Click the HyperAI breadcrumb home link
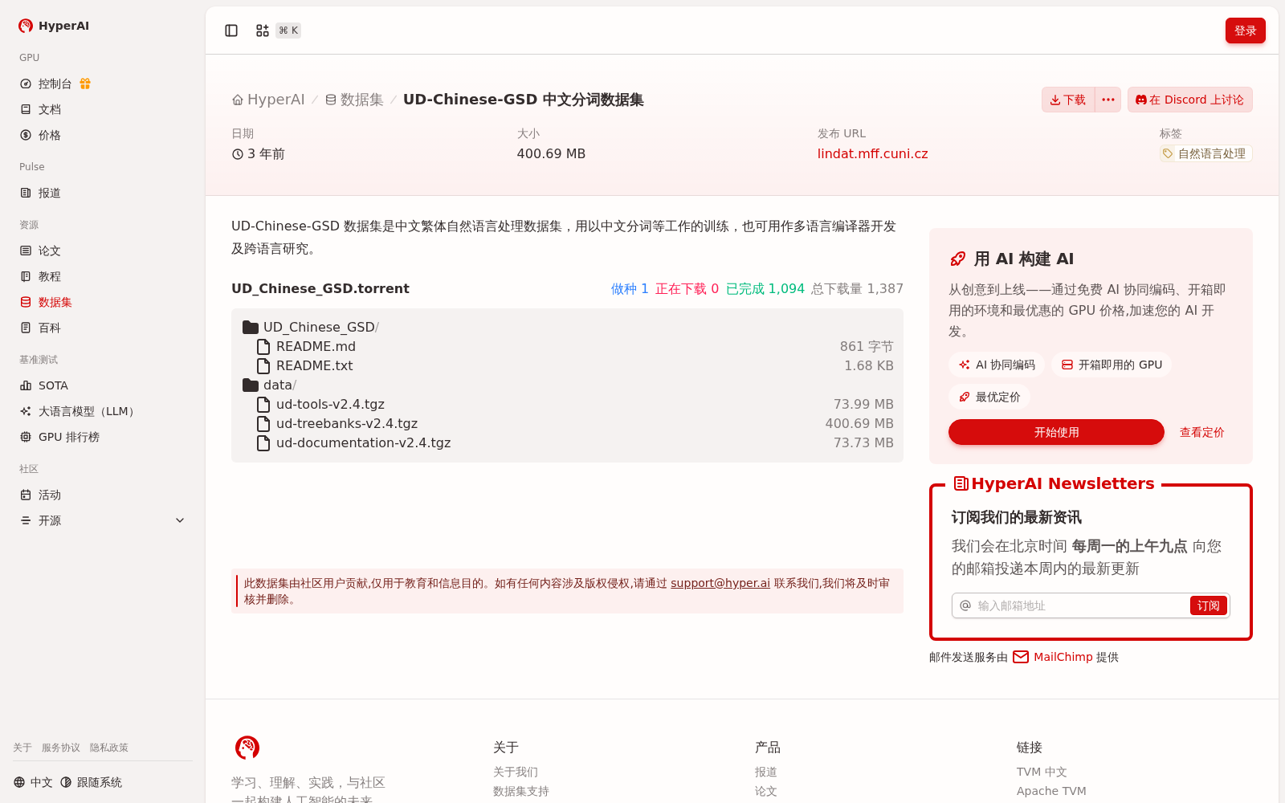 tap(268, 100)
